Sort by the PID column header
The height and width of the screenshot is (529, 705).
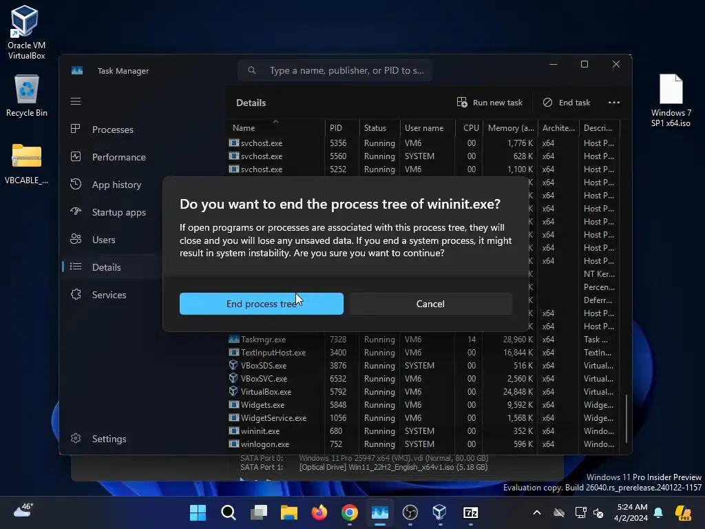click(342, 127)
